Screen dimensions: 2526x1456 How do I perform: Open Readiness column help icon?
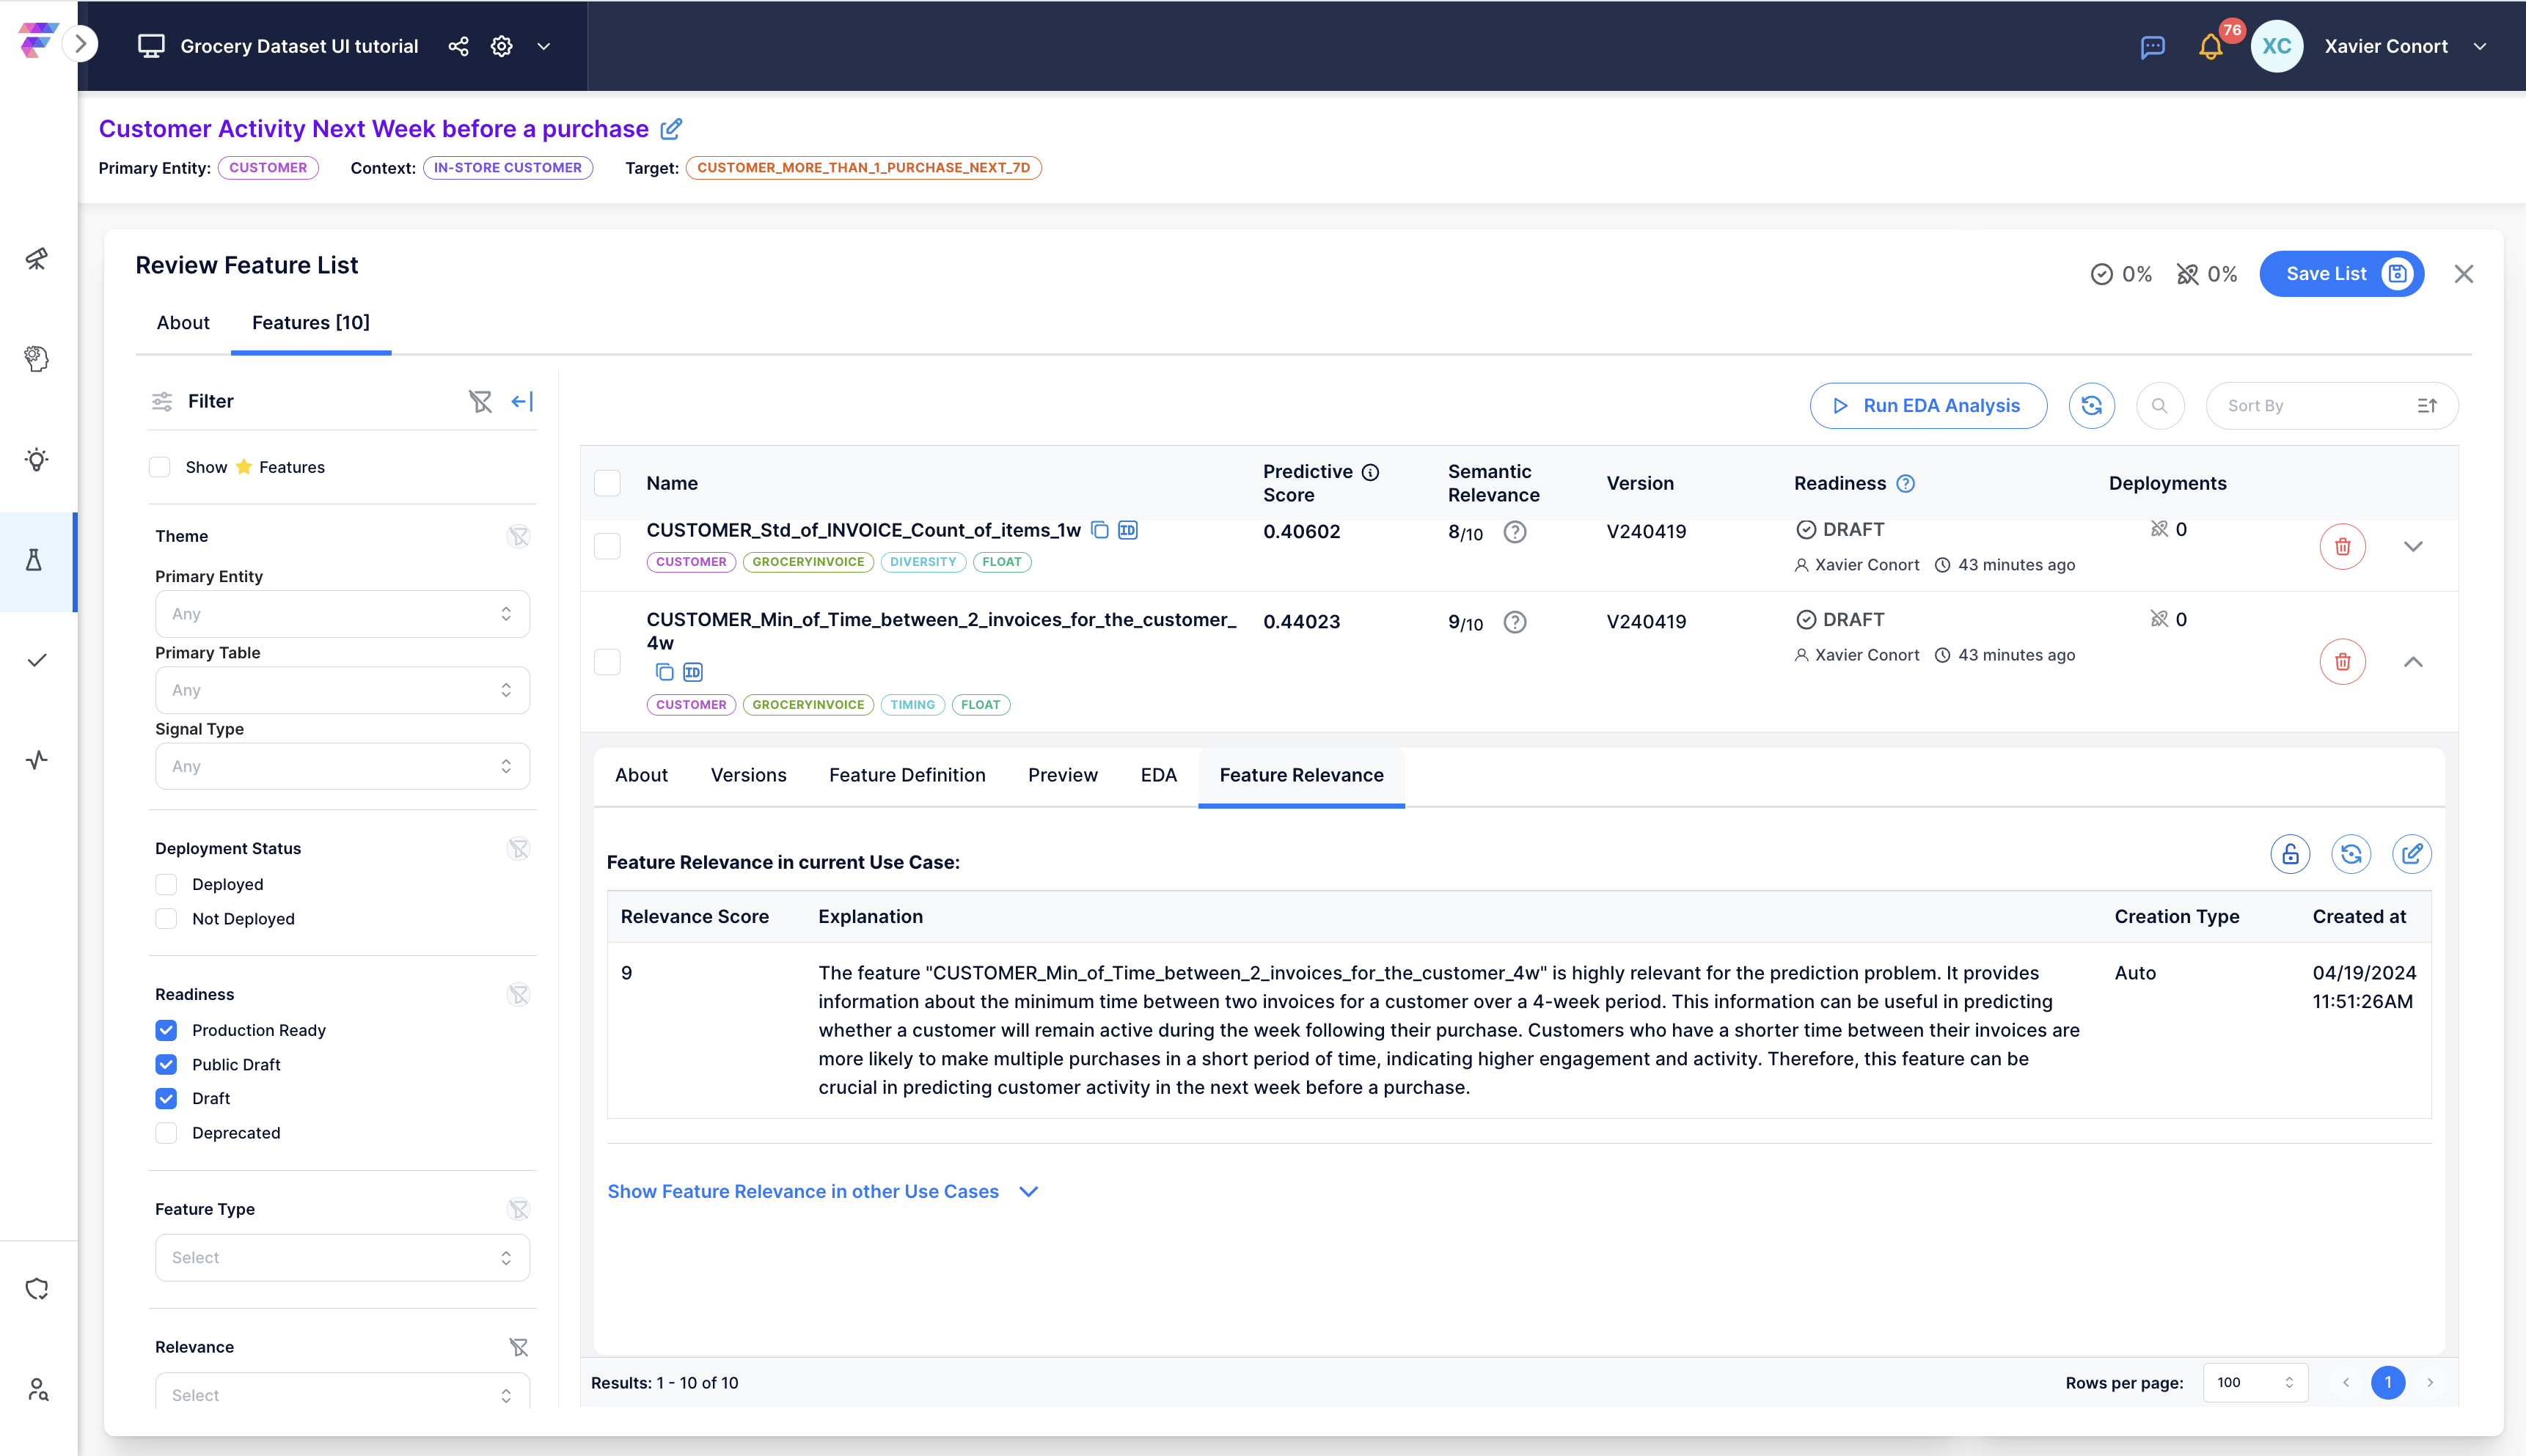point(1906,484)
